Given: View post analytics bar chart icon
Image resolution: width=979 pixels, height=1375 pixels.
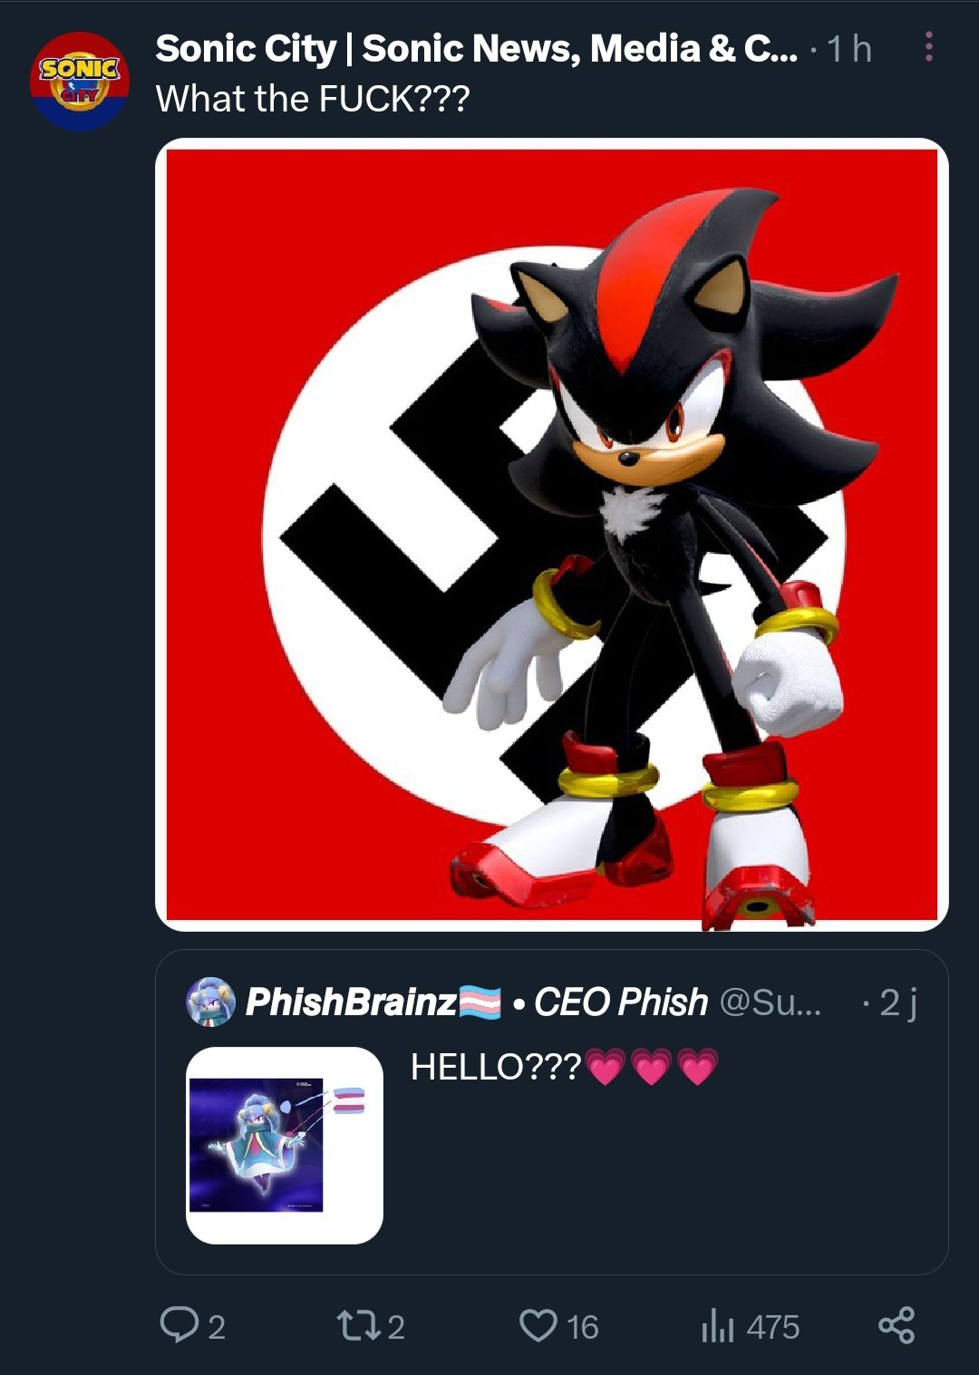Looking at the screenshot, I should coord(716,1326).
